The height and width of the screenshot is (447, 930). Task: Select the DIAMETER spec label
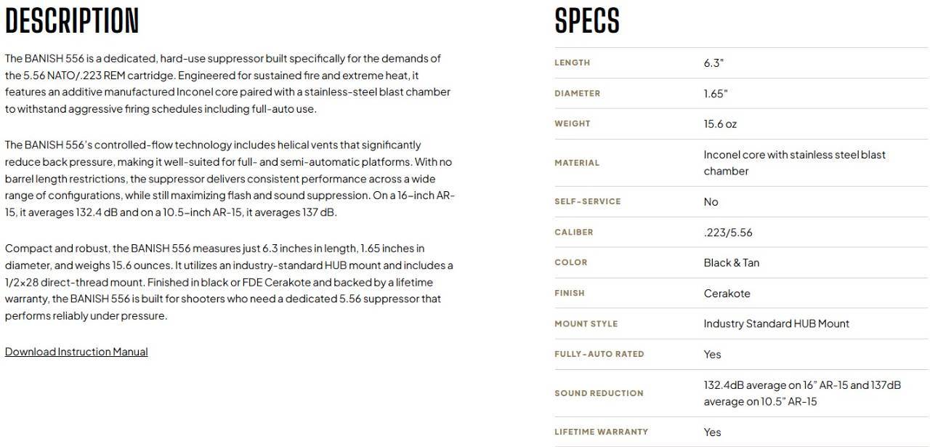coord(577,94)
